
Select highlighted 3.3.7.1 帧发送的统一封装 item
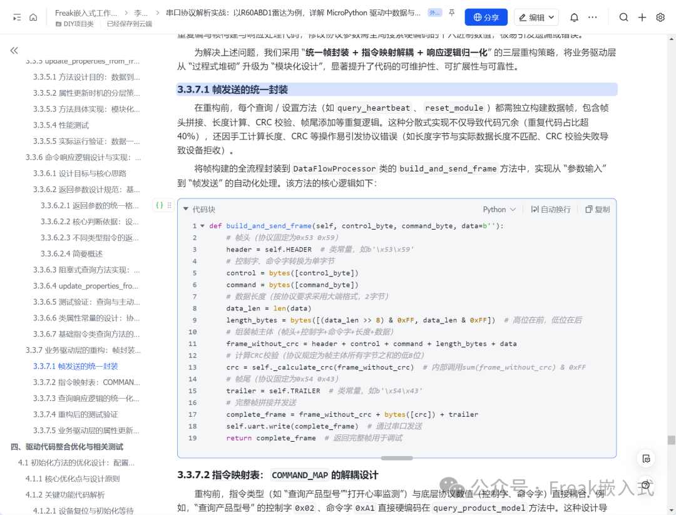(x=76, y=366)
